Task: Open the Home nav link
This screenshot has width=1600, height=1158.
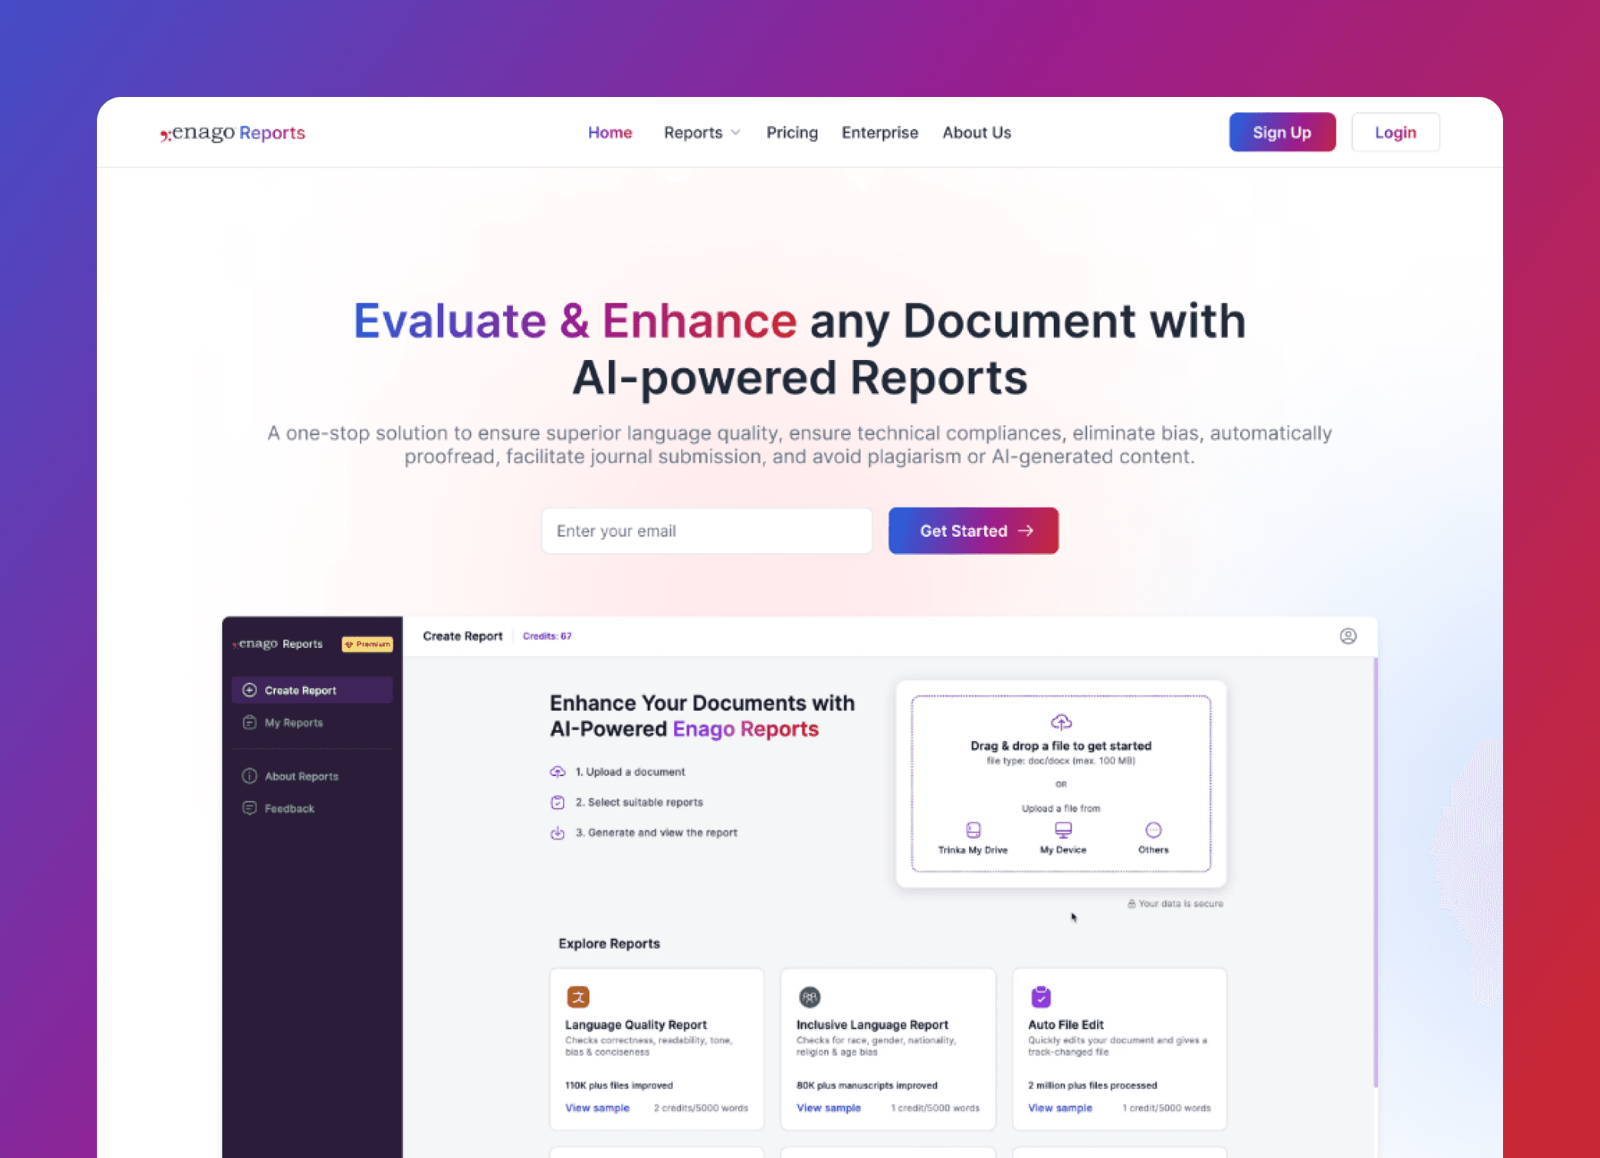Action: point(610,133)
